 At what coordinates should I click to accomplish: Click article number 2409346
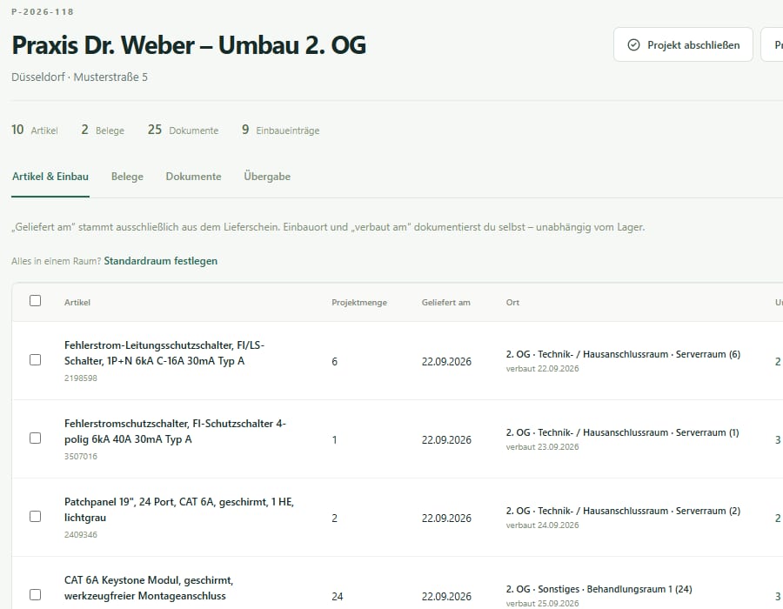pyautogui.click(x=81, y=535)
